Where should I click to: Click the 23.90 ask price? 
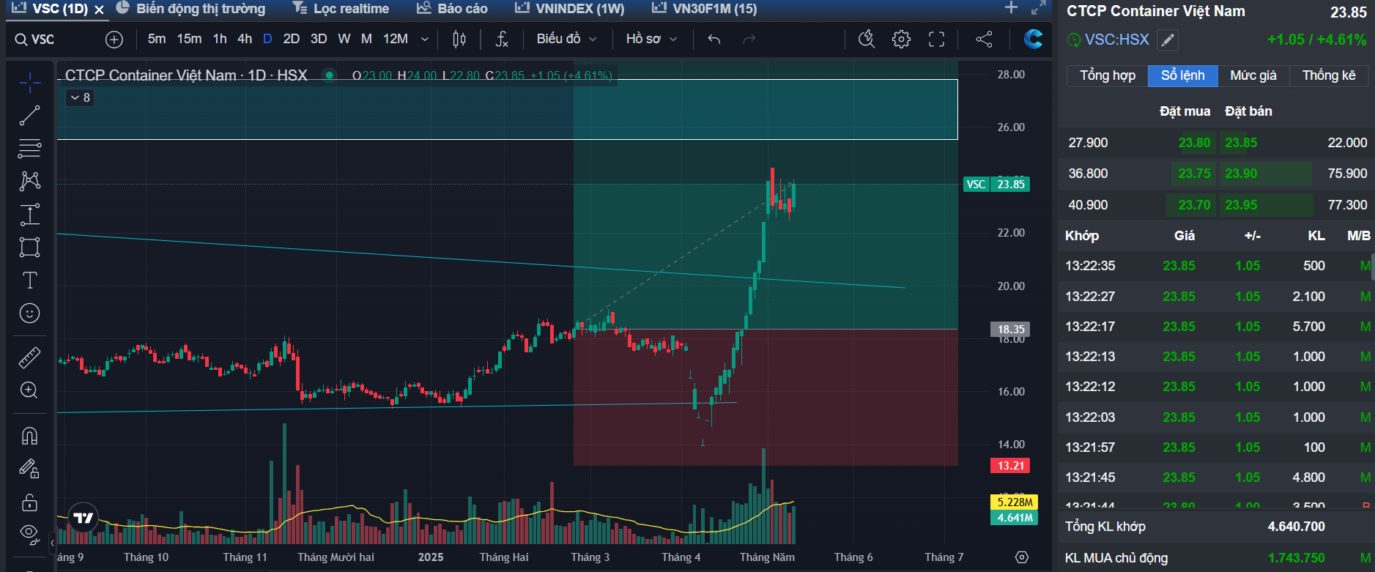point(1241,174)
